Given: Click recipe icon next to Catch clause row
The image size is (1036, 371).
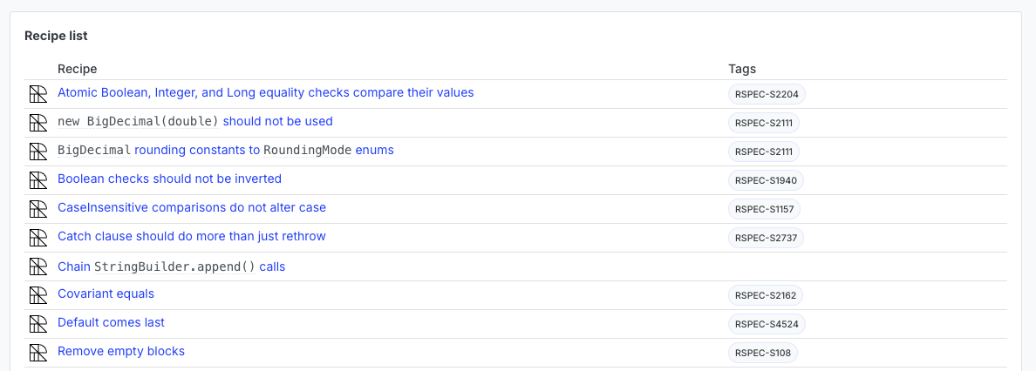Looking at the screenshot, I should point(38,238).
